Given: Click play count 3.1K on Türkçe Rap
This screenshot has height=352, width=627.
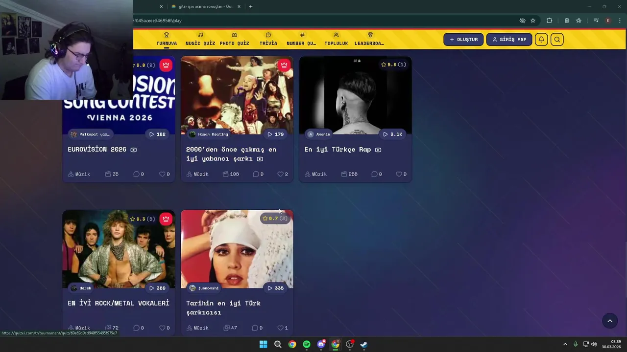Looking at the screenshot, I should [x=393, y=134].
